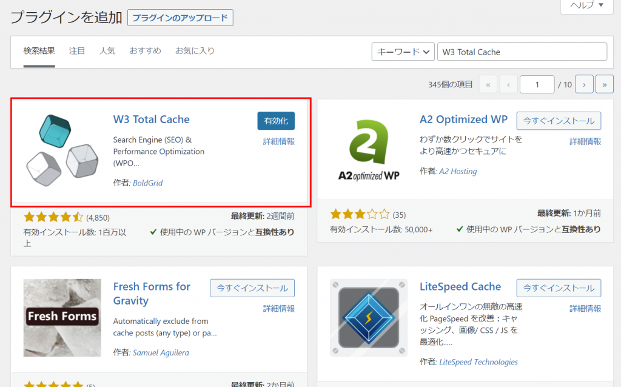Open the LiteSpeed Cache title link
Viewport: 621px width, 387px height.
coord(460,286)
